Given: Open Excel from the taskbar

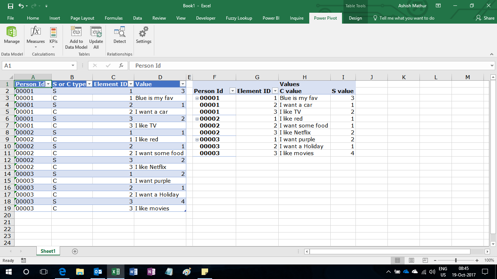Looking at the screenshot, I should click(x=116, y=272).
